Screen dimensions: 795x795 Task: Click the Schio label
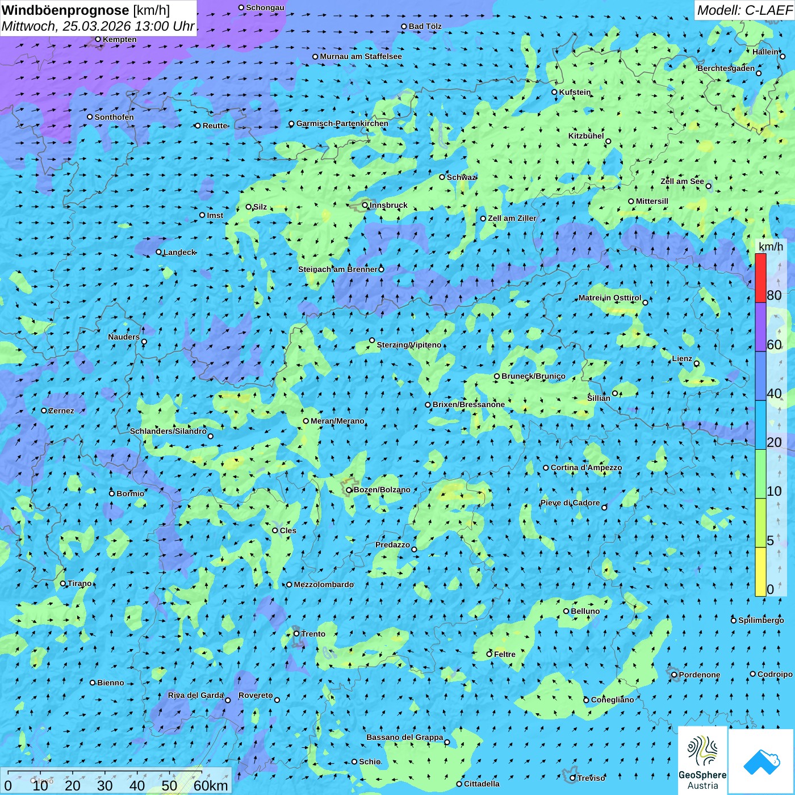(x=370, y=761)
